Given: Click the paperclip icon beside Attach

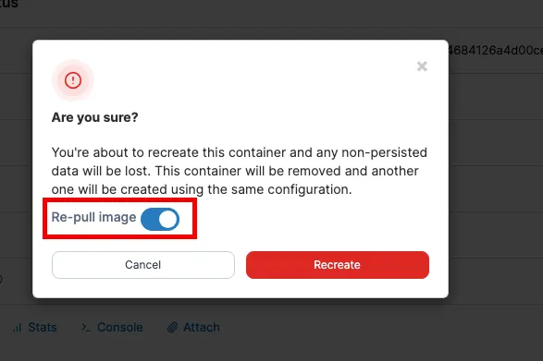Looking at the screenshot, I should [172, 328].
